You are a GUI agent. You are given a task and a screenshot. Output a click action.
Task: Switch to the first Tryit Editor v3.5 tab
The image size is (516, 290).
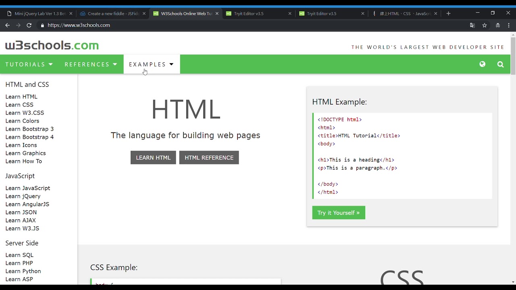pos(258,13)
